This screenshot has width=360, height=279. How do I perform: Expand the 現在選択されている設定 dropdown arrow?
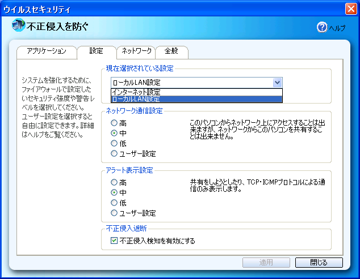click(277, 83)
